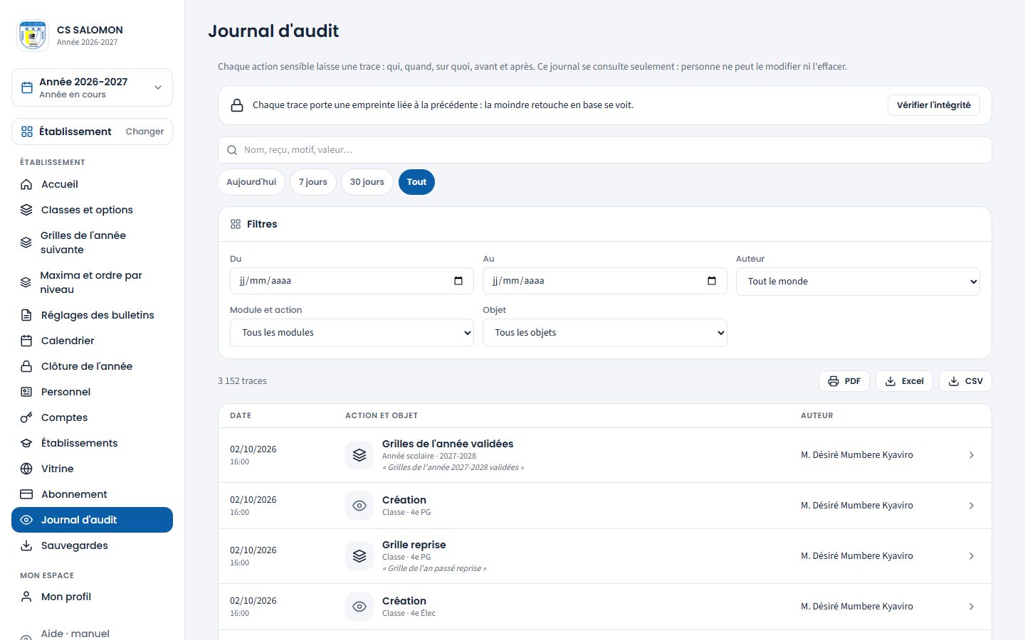Click the calendar icon in the 'Au' date field
The width and height of the screenshot is (1025, 640).
(712, 281)
